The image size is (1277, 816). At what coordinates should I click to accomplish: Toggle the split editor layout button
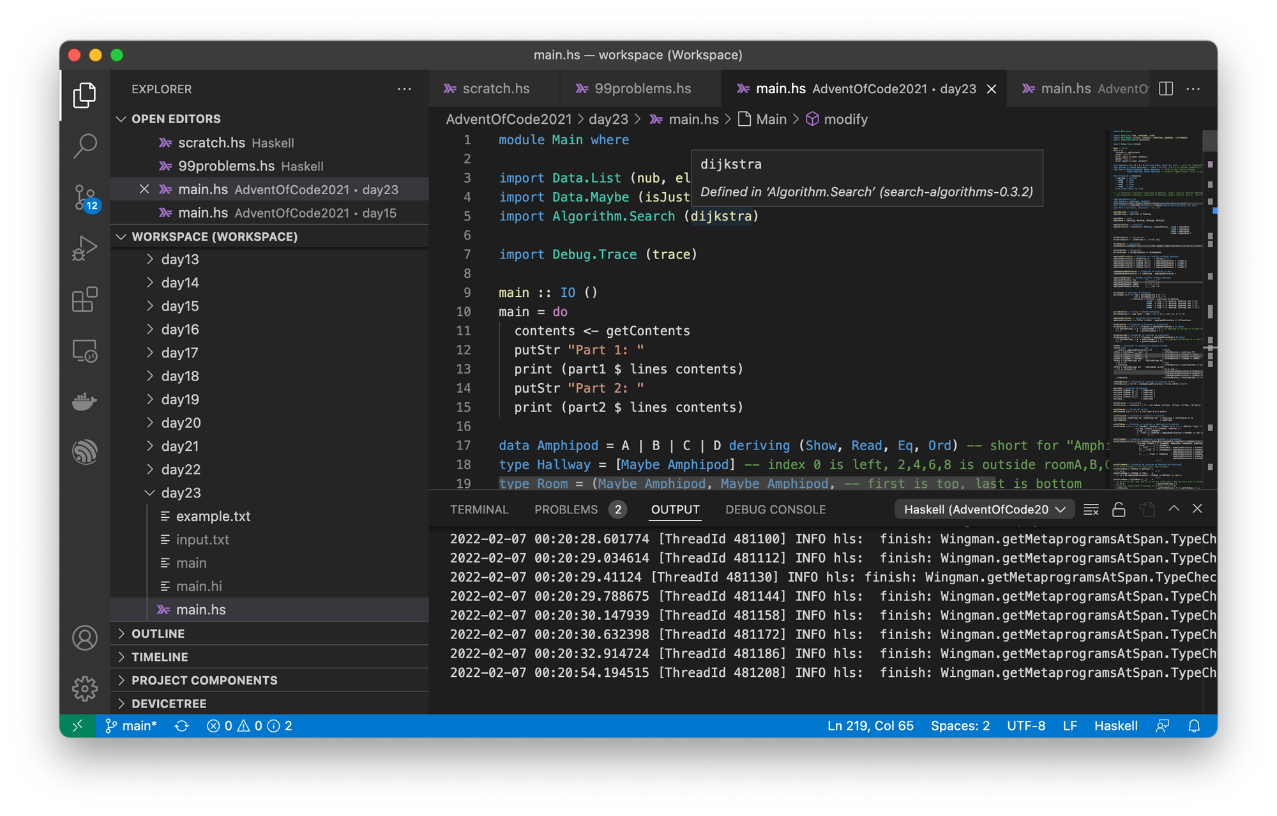[1167, 89]
